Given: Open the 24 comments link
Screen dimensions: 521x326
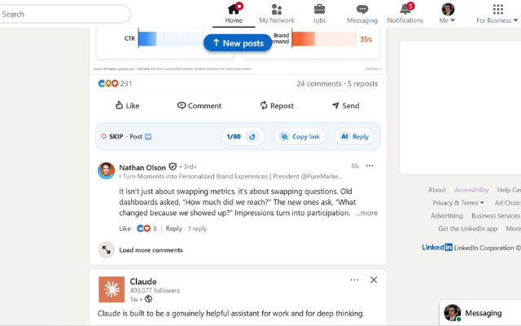Looking at the screenshot, I should tap(319, 83).
